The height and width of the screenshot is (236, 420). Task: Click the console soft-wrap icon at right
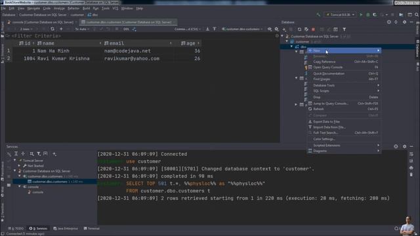point(411,154)
